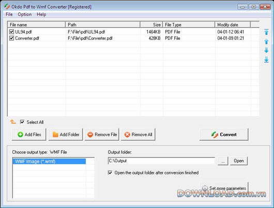Click path F:\File\pdf\UL94.pdf
The image size is (274, 208).
[x=86, y=32]
